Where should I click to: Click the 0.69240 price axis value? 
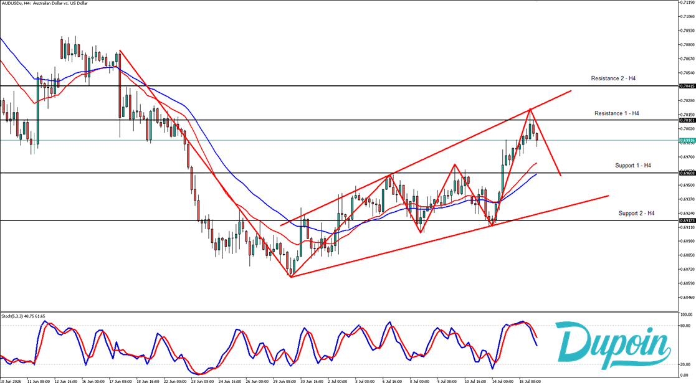click(x=689, y=213)
